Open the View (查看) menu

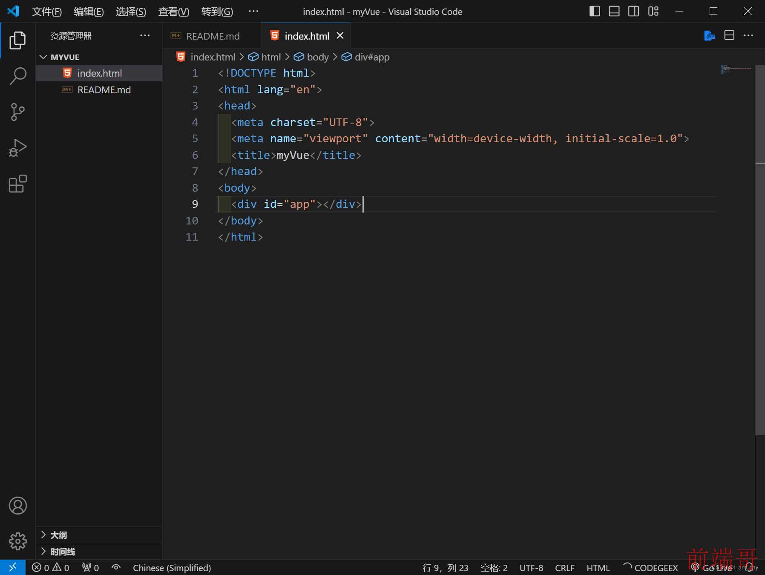(173, 11)
